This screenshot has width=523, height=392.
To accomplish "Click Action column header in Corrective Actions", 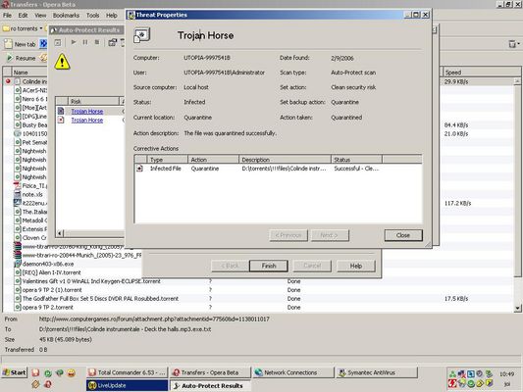I will coord(214,160).
